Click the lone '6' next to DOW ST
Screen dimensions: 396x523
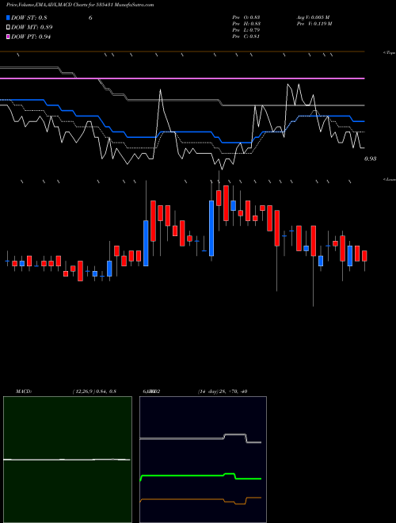tap(90, 18)
